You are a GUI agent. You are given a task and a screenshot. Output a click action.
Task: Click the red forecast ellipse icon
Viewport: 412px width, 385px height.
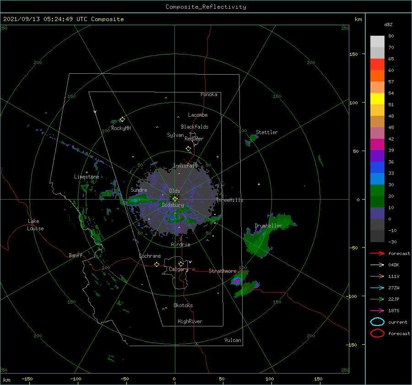(377, 333)
